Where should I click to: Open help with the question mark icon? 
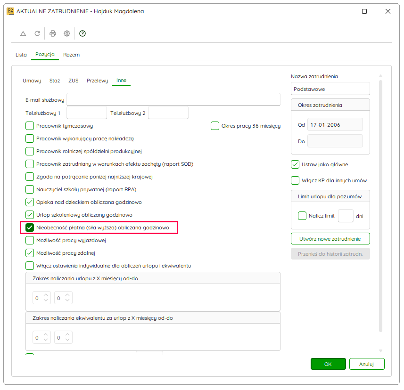(82, 33)
